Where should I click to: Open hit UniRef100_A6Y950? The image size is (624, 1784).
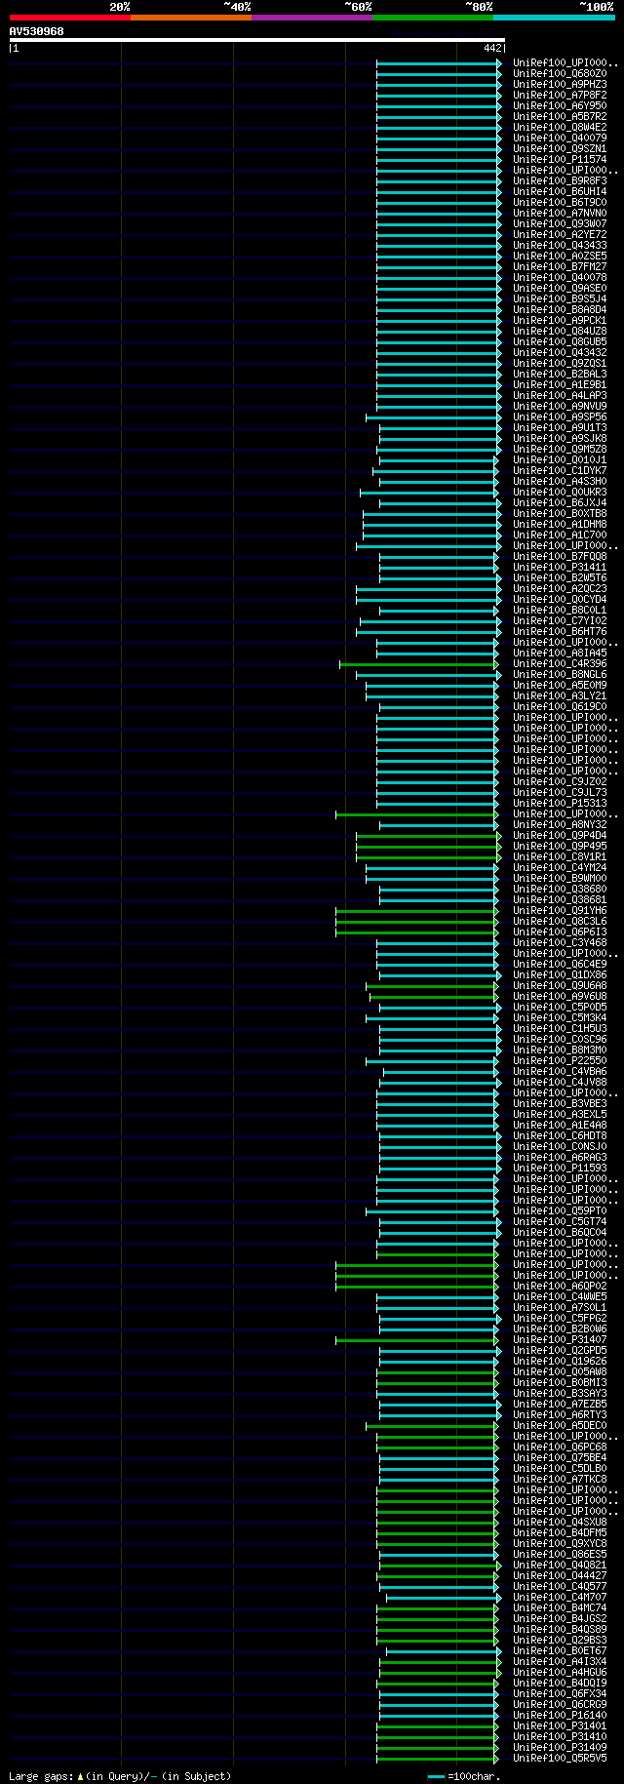[560, 106]
